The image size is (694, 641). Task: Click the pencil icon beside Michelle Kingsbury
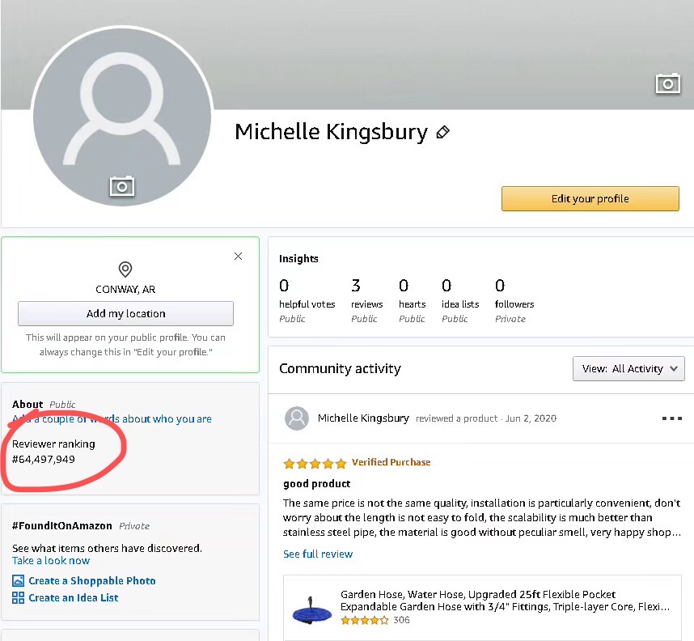click(442, 132)
